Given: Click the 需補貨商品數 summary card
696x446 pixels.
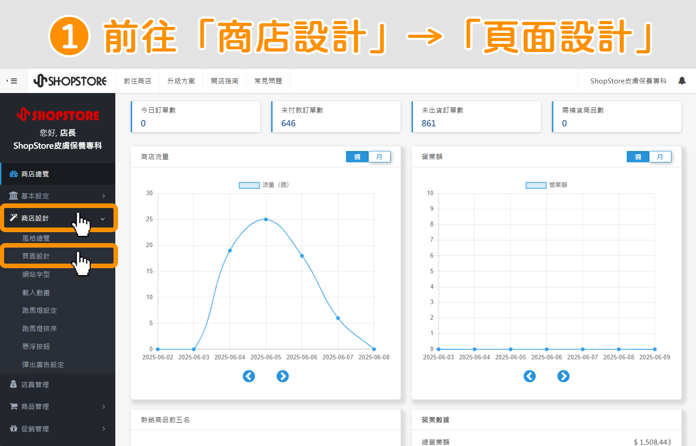Looking at the screenshot, I should point(617,117).
